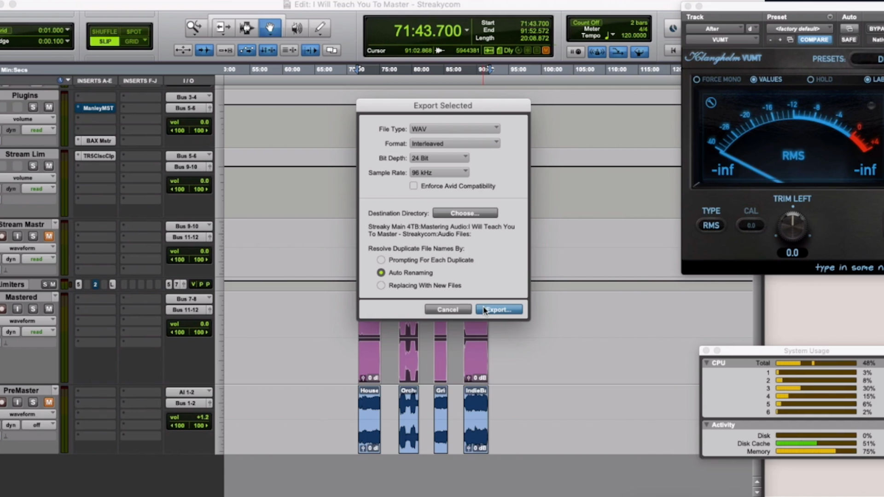Viewport: 884px width, 497px height.
Task: Toggle Layered Editing button
Action: click(x=331, y=50)
